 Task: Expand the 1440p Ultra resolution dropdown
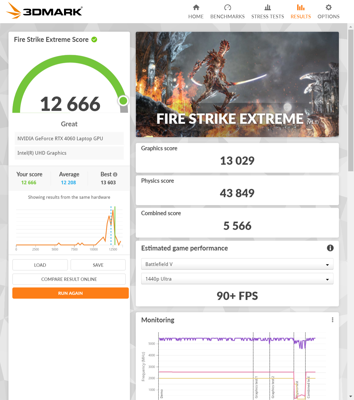coord(237,279)
